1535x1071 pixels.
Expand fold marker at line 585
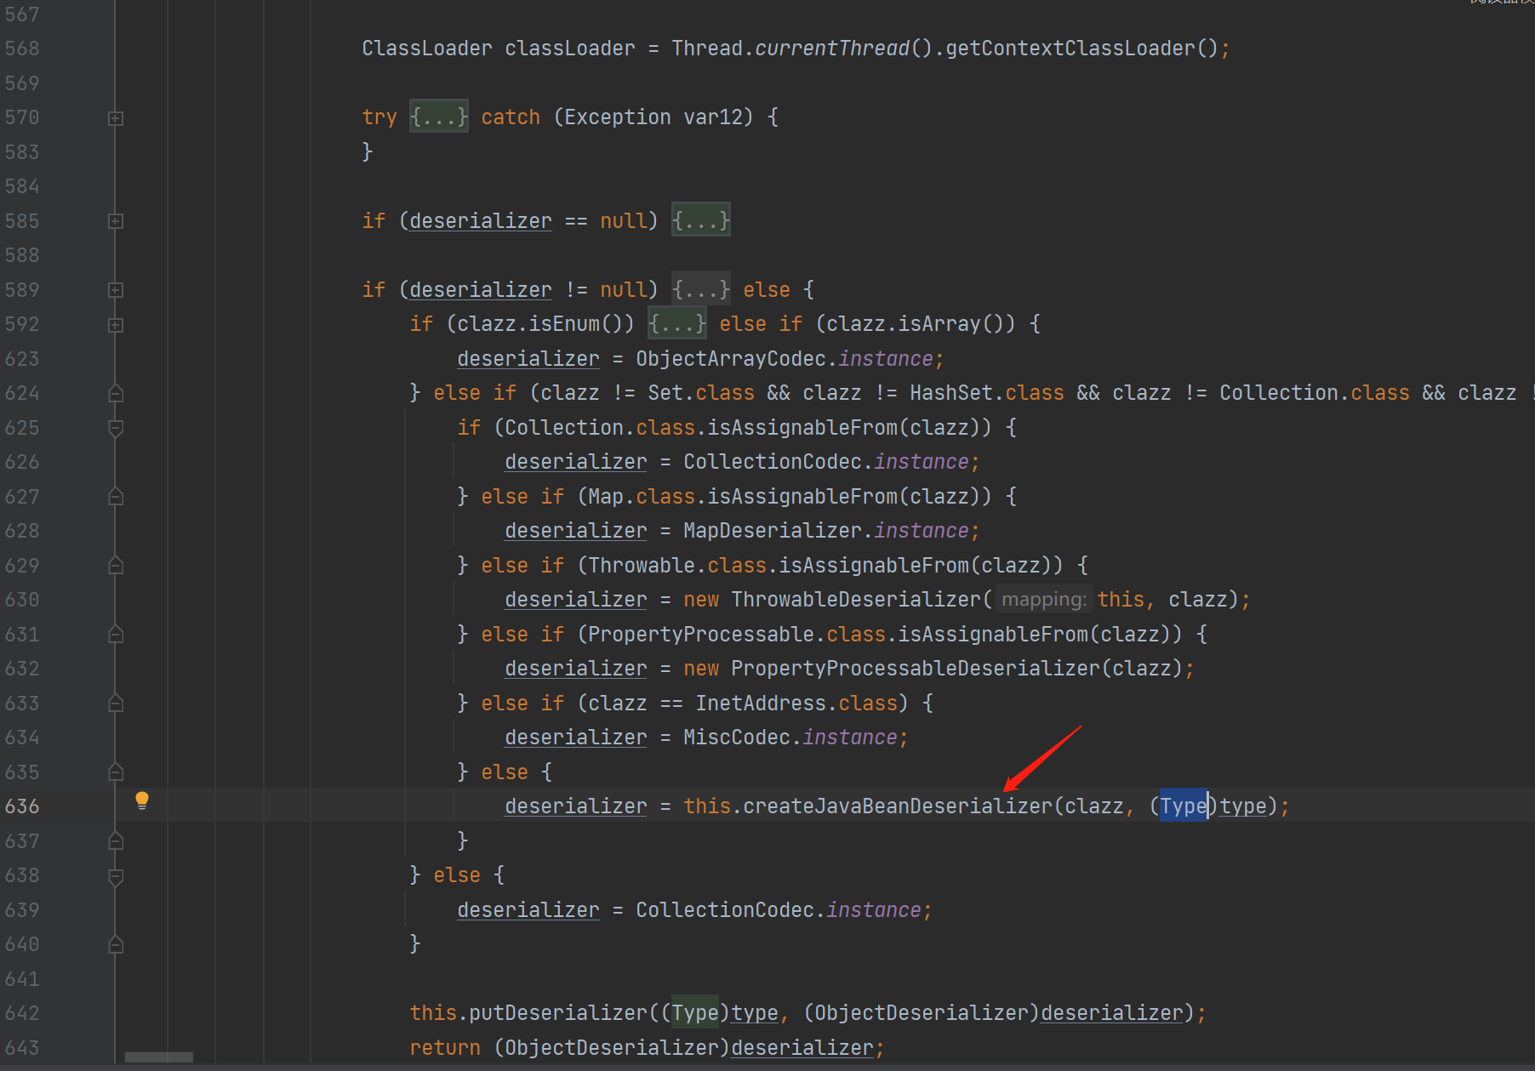click(x=116, y=221)
